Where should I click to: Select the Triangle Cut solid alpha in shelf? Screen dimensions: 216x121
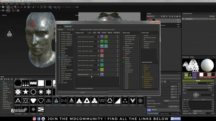click(x=33, y=101)
